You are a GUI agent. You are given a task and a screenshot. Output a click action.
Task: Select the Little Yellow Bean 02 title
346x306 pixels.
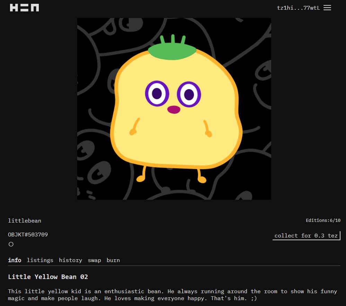tap(48, 277)
